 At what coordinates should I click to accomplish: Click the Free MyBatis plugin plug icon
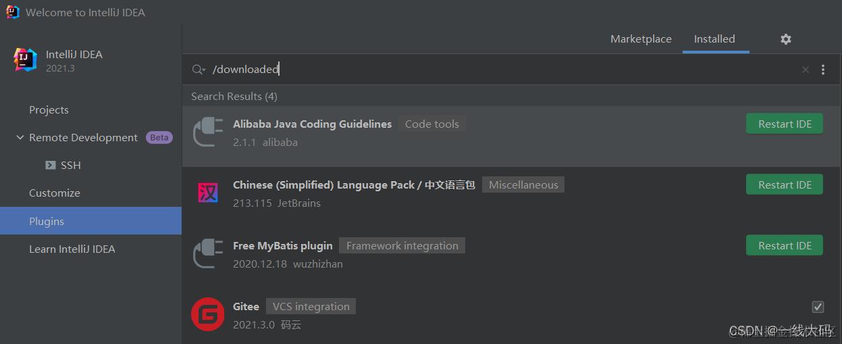(x=207, y=253)
